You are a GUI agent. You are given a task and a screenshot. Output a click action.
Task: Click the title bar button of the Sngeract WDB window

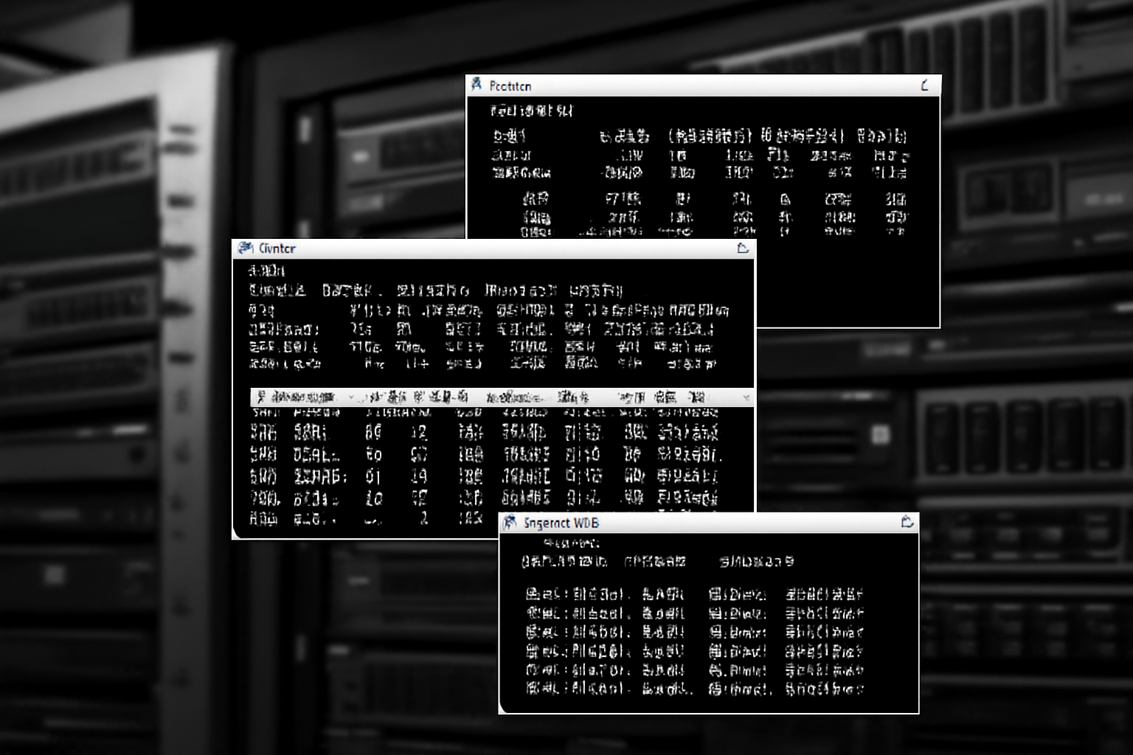pos(907,522)
